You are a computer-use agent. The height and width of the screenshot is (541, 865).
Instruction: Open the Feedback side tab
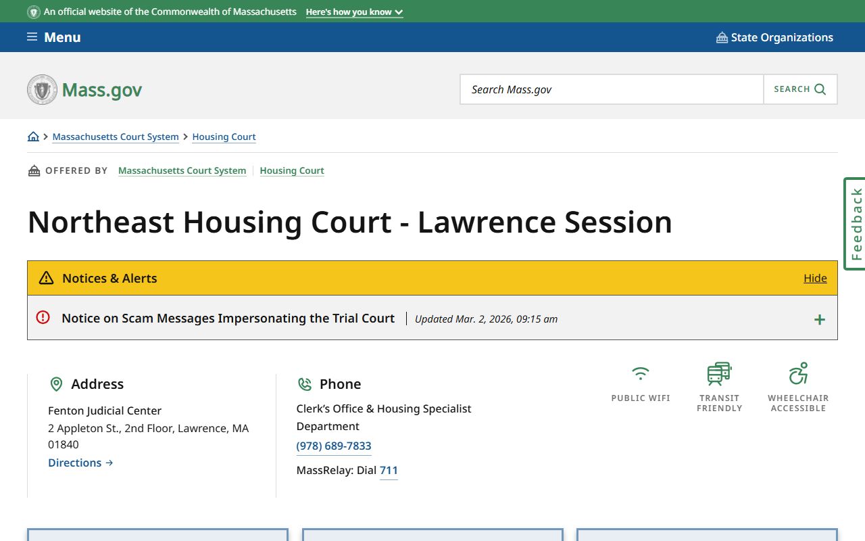tap(855, 224)
